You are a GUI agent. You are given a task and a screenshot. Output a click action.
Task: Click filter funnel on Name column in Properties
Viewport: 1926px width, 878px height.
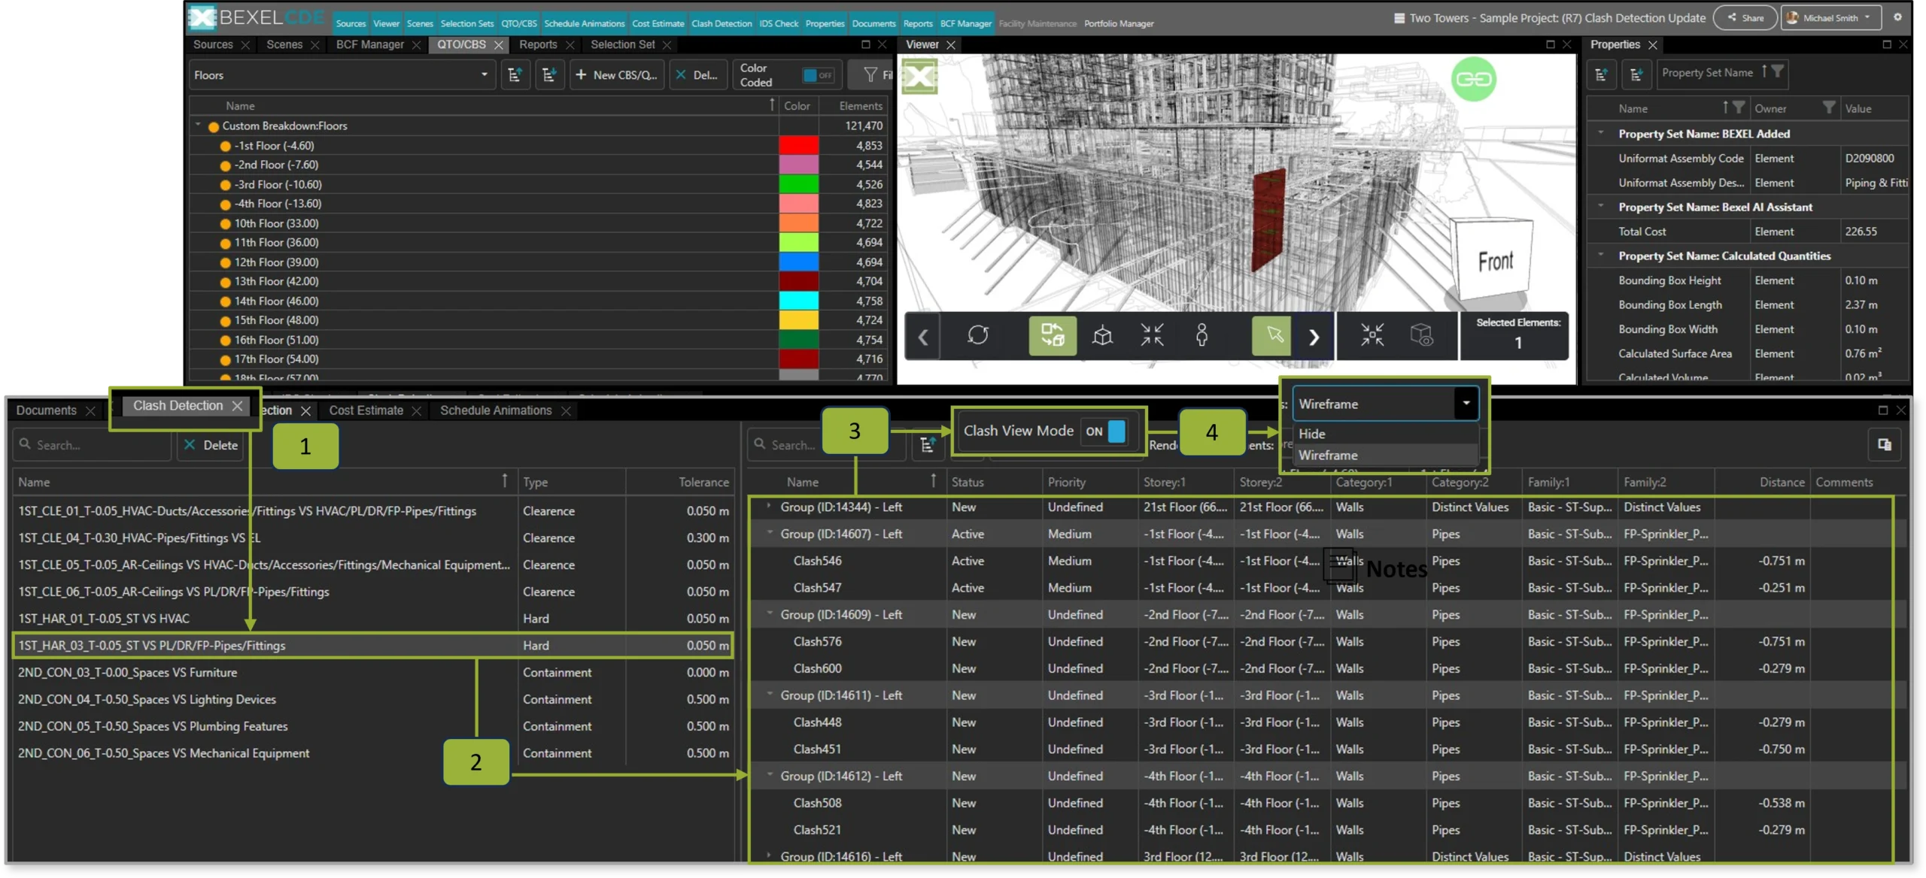[1738, 107]
